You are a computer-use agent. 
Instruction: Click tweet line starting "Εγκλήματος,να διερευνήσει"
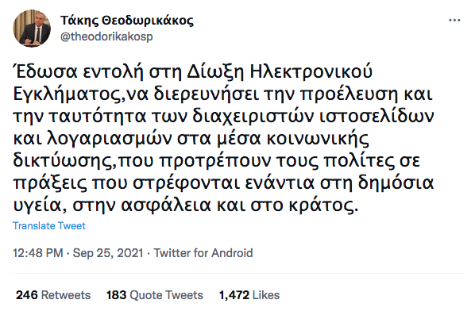click(222, 94)
